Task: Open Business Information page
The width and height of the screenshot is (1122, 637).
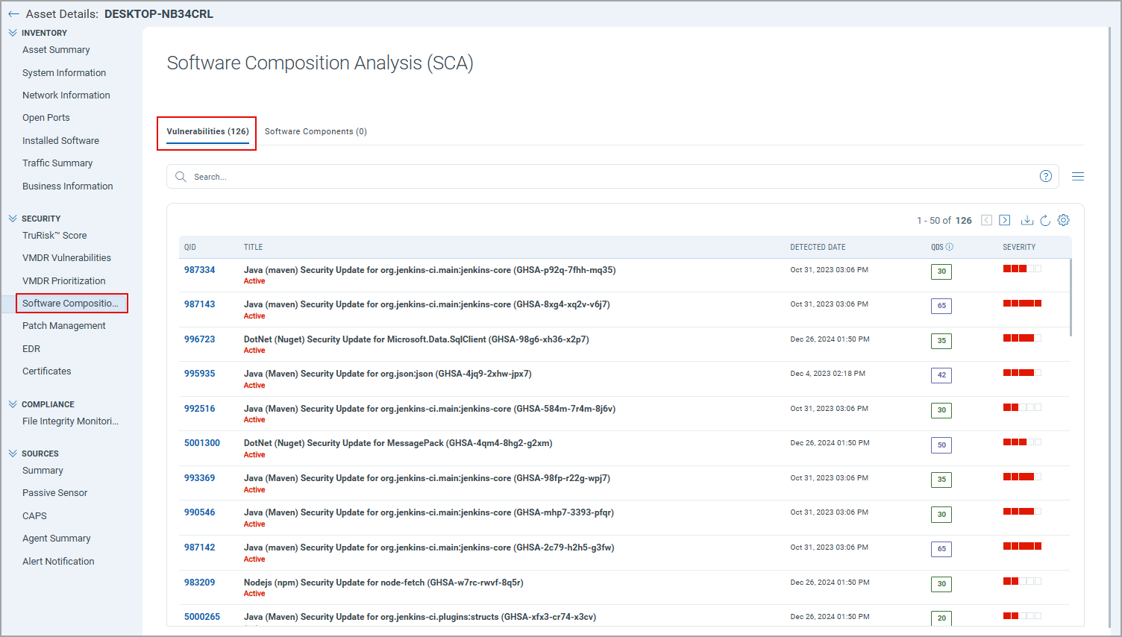Action: pyautogui.click(x=68, y=186)
